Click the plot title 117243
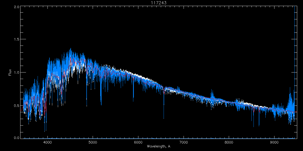303x151 pixels. (158, 3)
